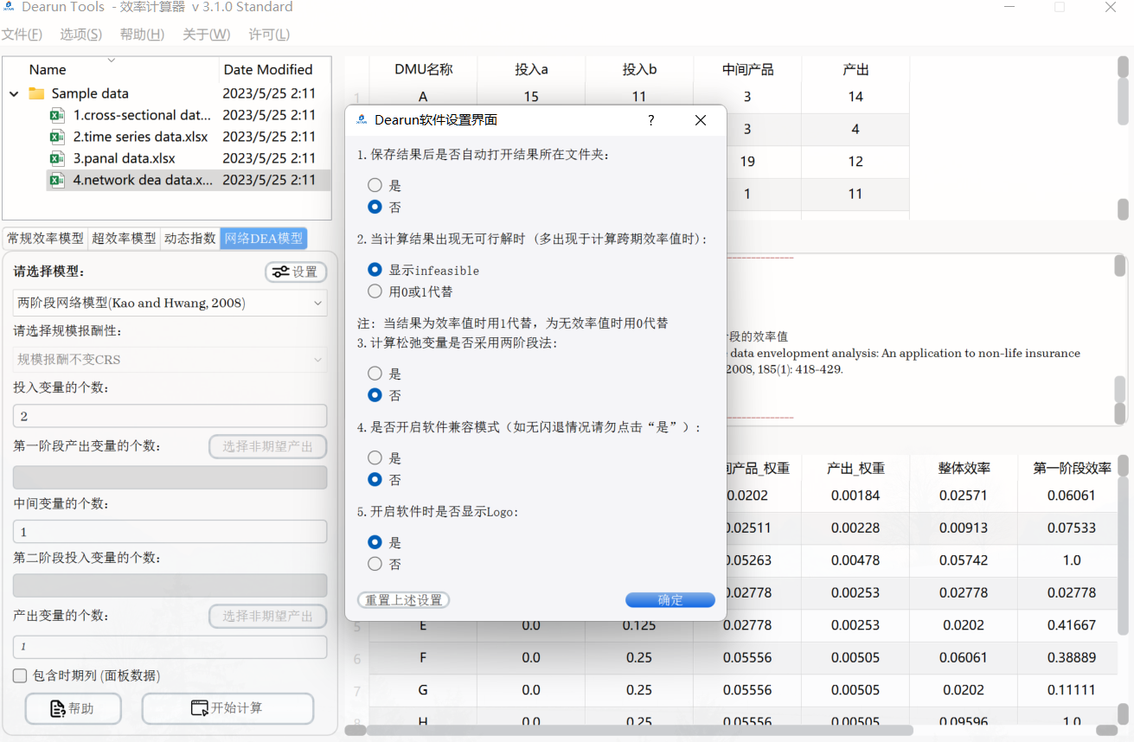Click the 投入变量的个数 input field

click(x=170, y=415)
